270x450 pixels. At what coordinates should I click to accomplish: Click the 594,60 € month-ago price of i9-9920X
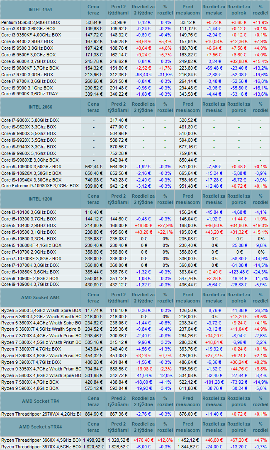(188, 140)
